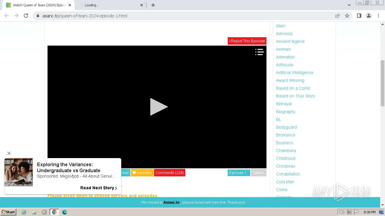Click the Episode 1 button
This screenshot has height=216, width=385.
(x=239, y=173)
